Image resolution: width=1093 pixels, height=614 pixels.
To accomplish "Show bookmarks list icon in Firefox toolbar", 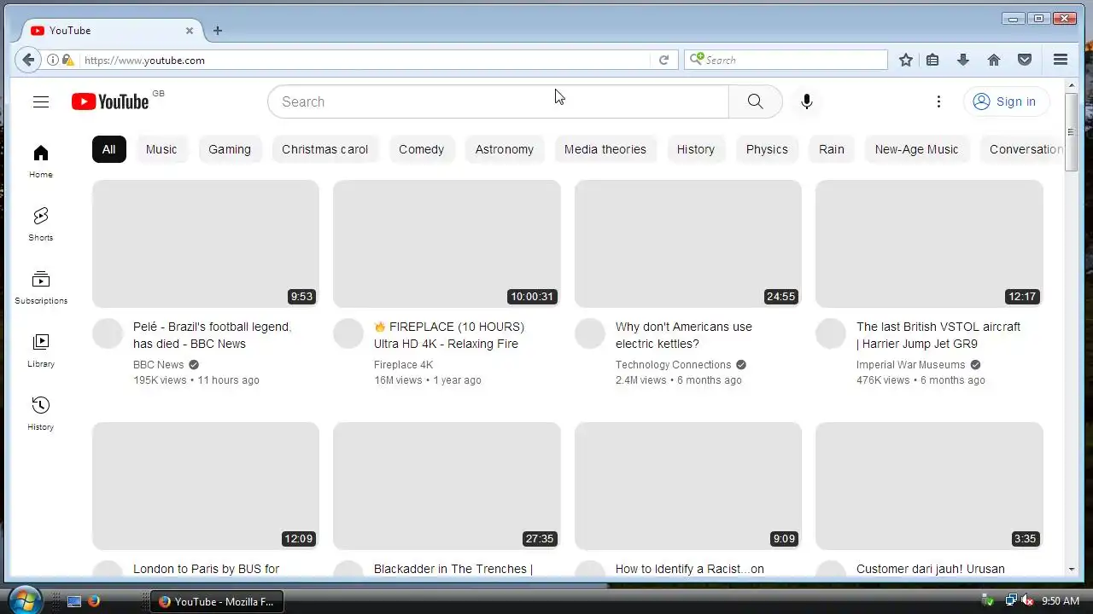I will tap(932, 60).
